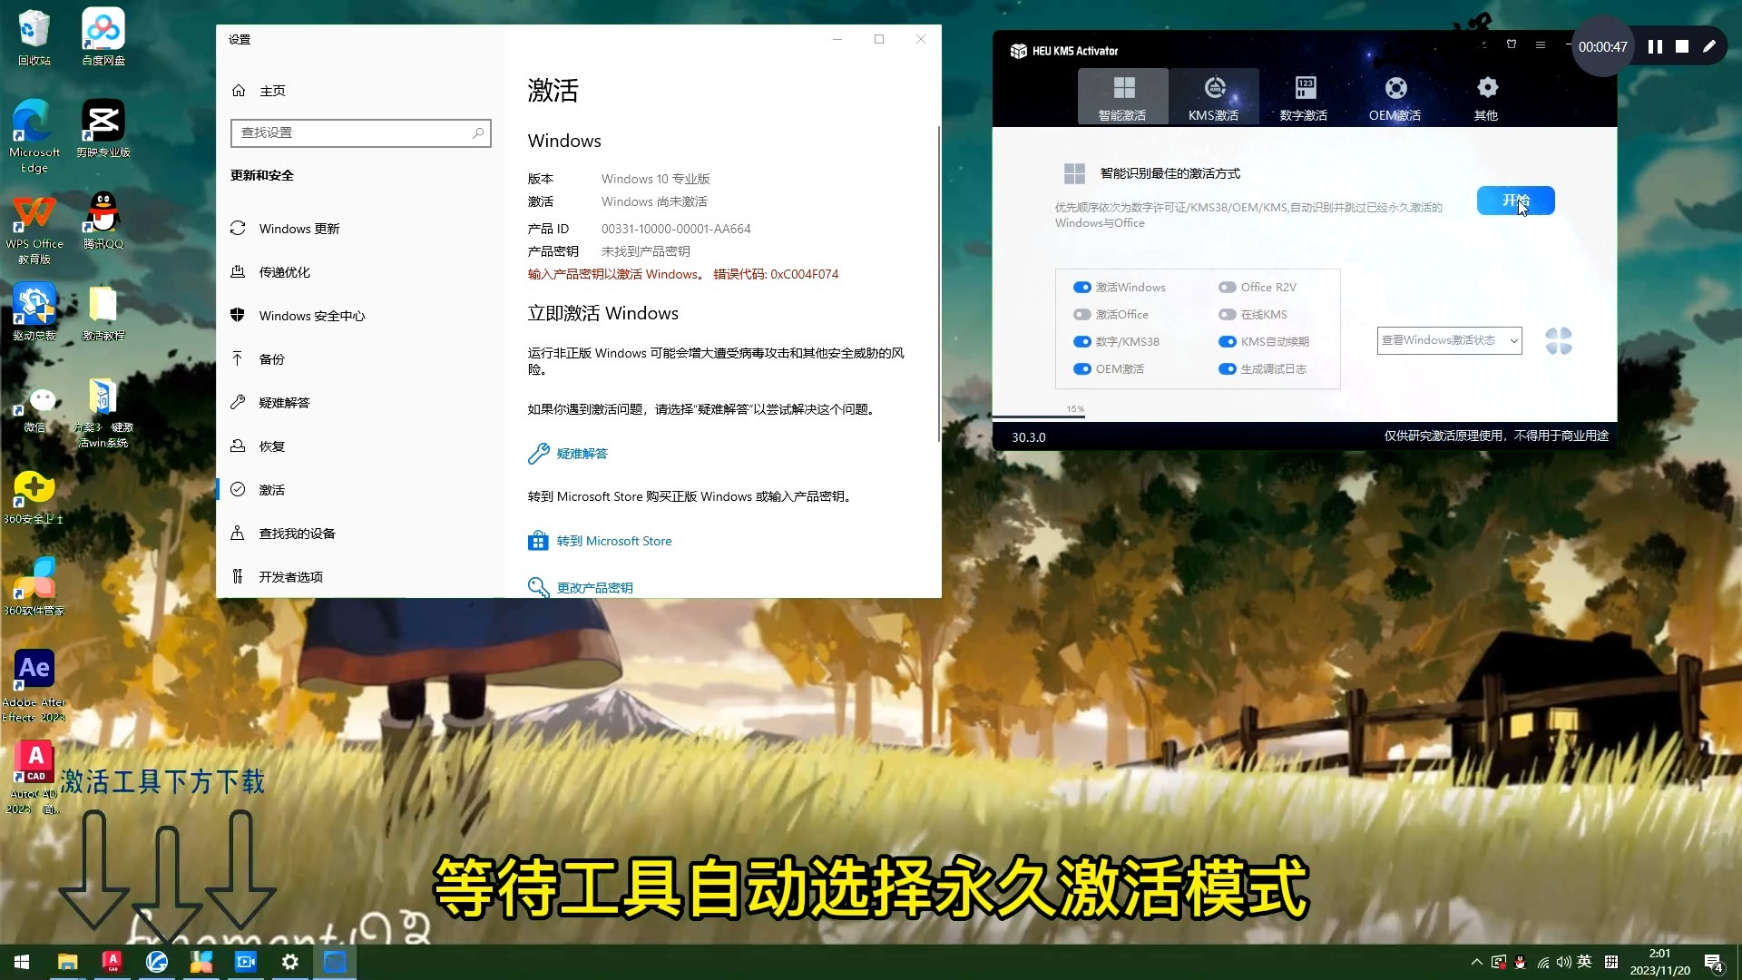Toggle the 生成调试日志 switch
1742x980 pixels.
tap(1228, 369)
